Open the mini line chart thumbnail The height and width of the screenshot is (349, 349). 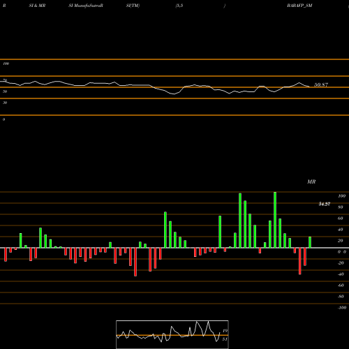(172, 334)
